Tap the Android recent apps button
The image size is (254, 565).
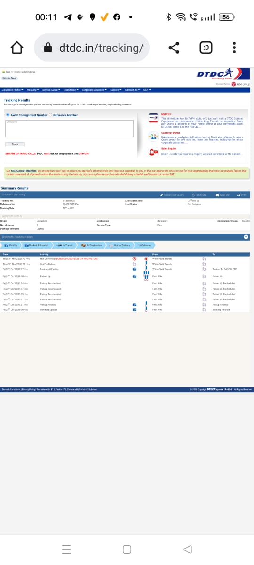pos(66,549)
